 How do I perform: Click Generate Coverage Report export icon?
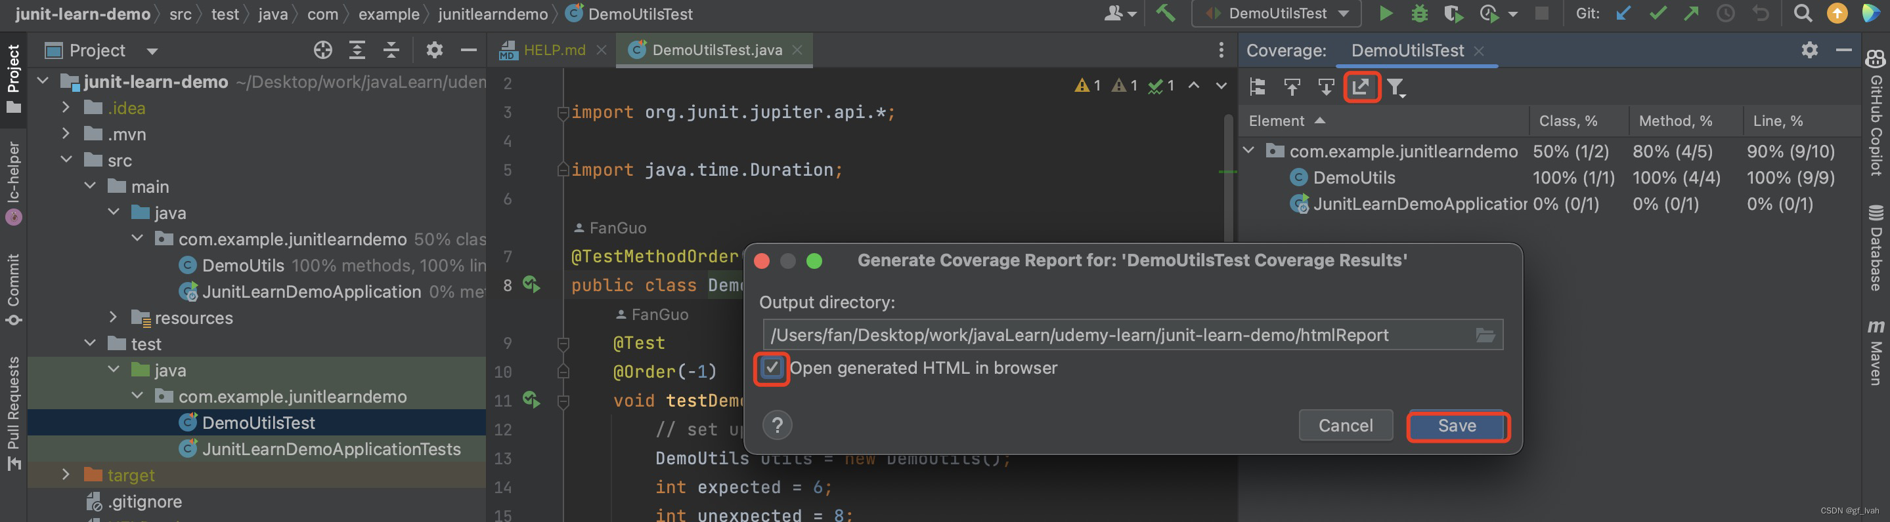coord(1361,87)
